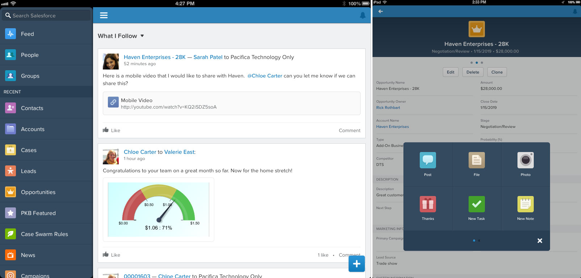
Task: Select Leads in the sidebar
Action: pyautogui.click(x=46, y=171)
